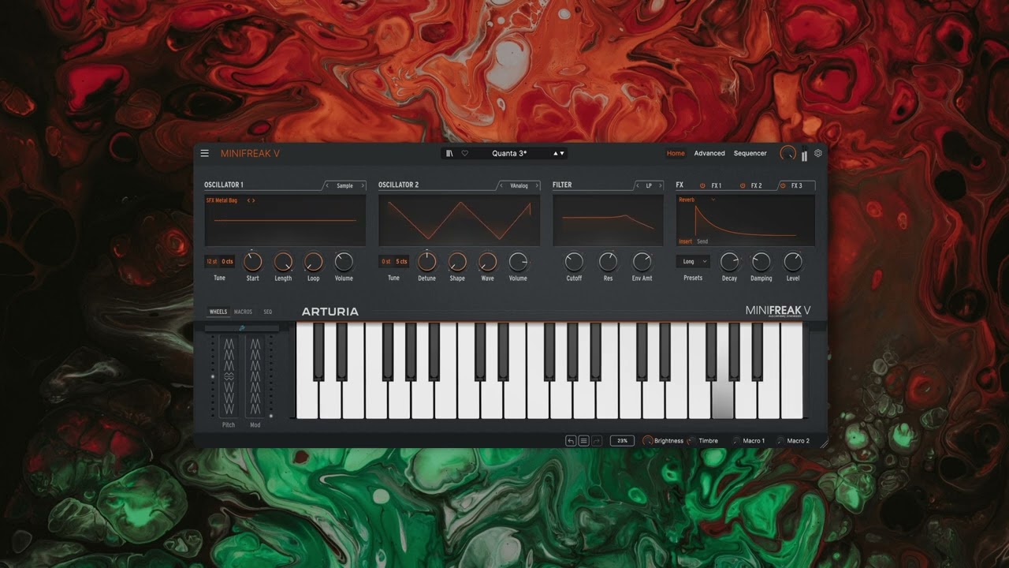Switch to the Advanced tab
This screenshot has height=568, width=1009.
[x=709, y=154]
